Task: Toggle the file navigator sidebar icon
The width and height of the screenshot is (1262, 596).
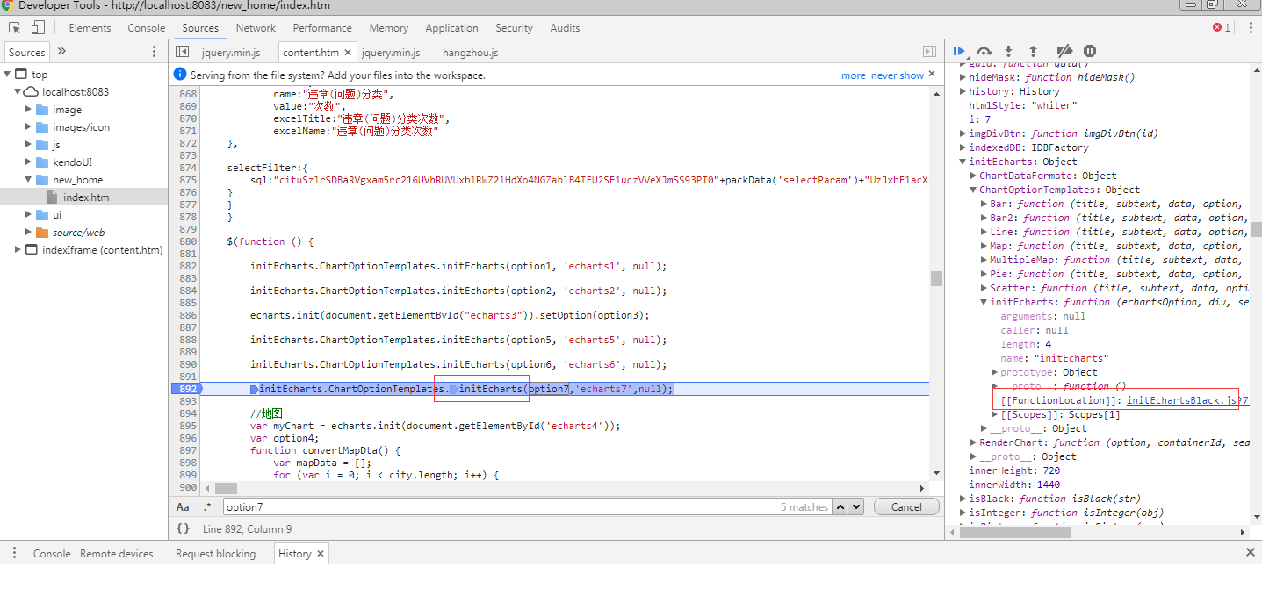Action: pos(183,52)
